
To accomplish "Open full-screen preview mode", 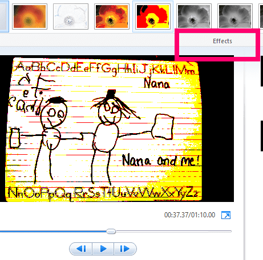I will (226, 215).
